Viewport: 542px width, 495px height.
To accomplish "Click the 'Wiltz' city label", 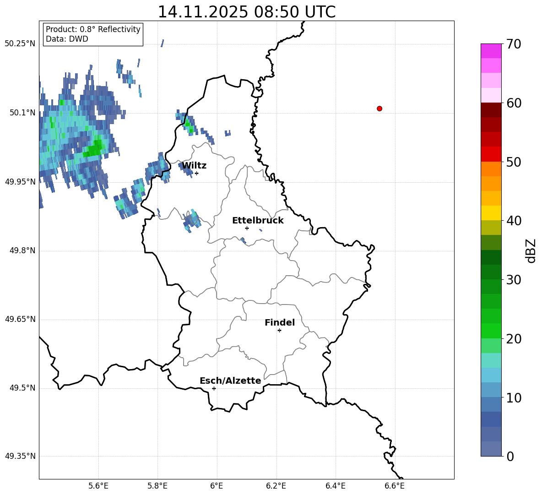I will tap(194, 166).
